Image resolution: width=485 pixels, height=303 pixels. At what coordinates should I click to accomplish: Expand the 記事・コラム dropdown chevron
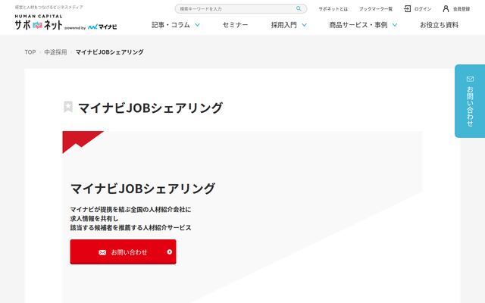click(x=197, y=25)
